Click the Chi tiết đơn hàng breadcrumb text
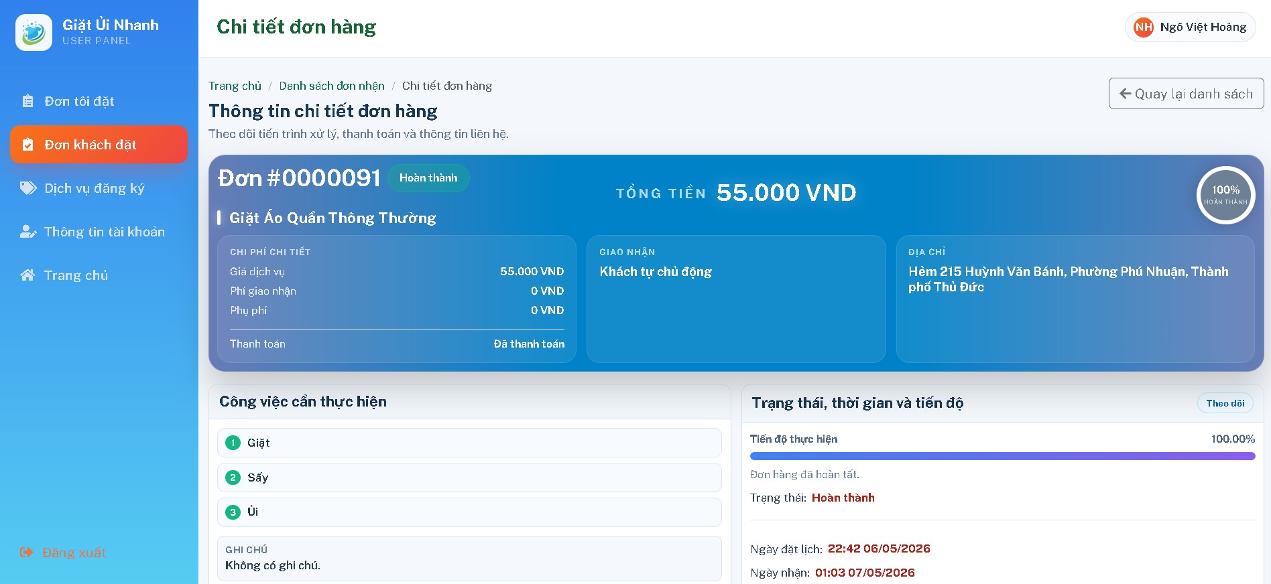This screenshot has width=1271, height=584. pos(447,86)
